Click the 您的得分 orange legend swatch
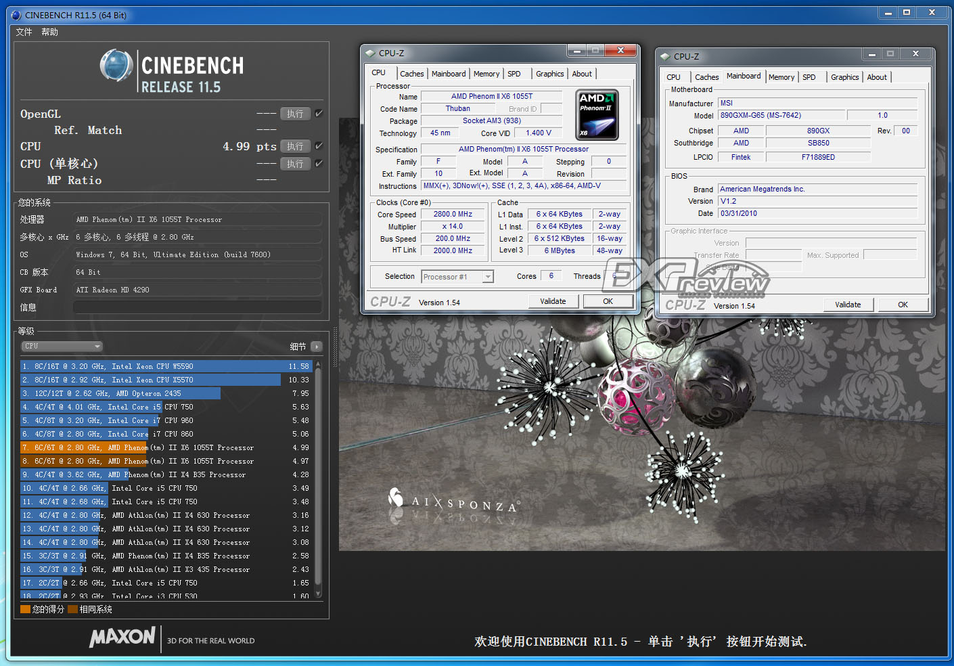The width and height of the screenshot is (954, 666). (25, 609)
